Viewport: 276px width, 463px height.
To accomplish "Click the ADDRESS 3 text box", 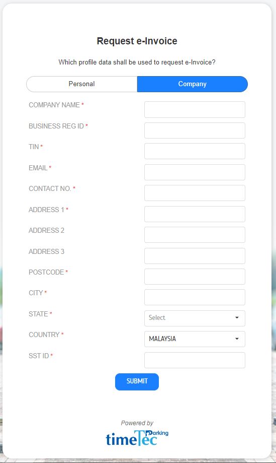I will [x=195, y=256].
